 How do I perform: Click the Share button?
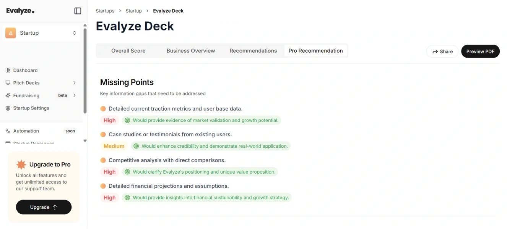pos(442,52)
